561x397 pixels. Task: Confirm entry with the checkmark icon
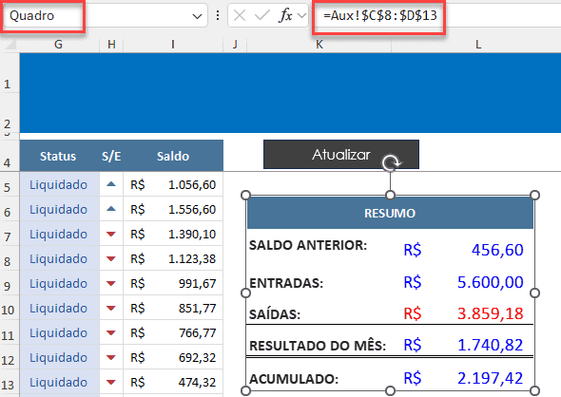click(261, 15)
